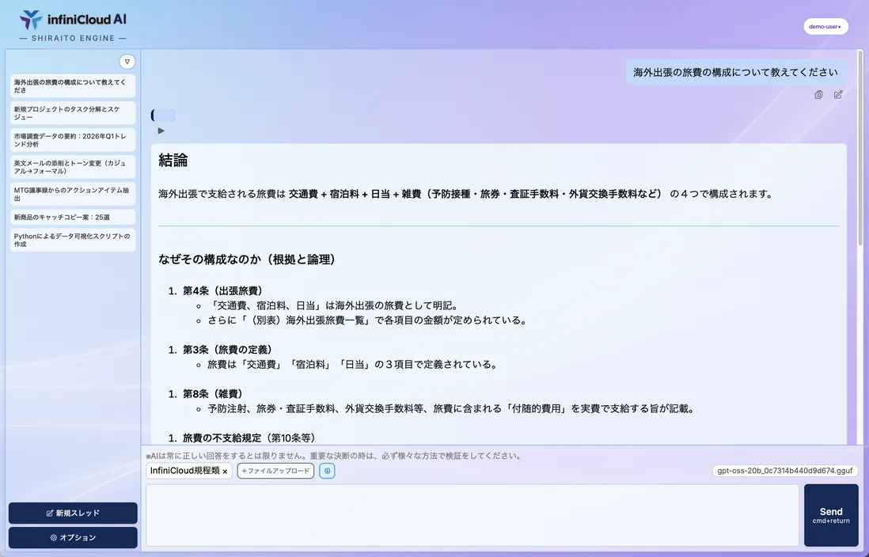Open thread Pythonによるデータ可視化スクリプトの作成
The width and height of the screenshot is (869, 557).
pyautogui.click(x=73, y=240)
